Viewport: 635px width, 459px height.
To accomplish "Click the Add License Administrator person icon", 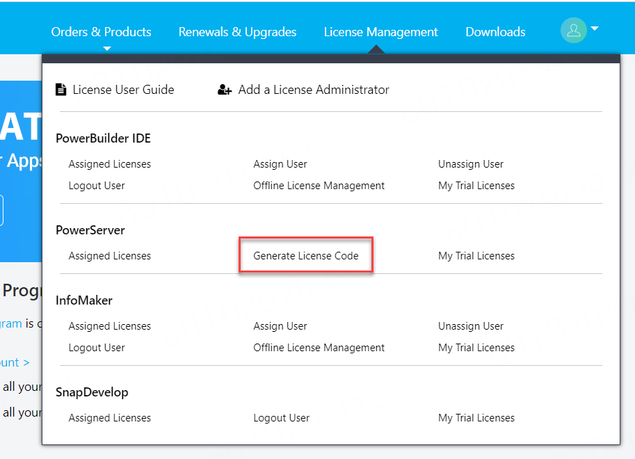I will (x=225, y=90).
